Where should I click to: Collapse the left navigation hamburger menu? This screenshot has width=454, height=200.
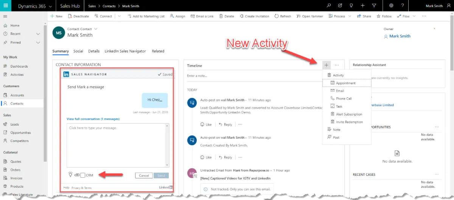(x=5, y=16)
